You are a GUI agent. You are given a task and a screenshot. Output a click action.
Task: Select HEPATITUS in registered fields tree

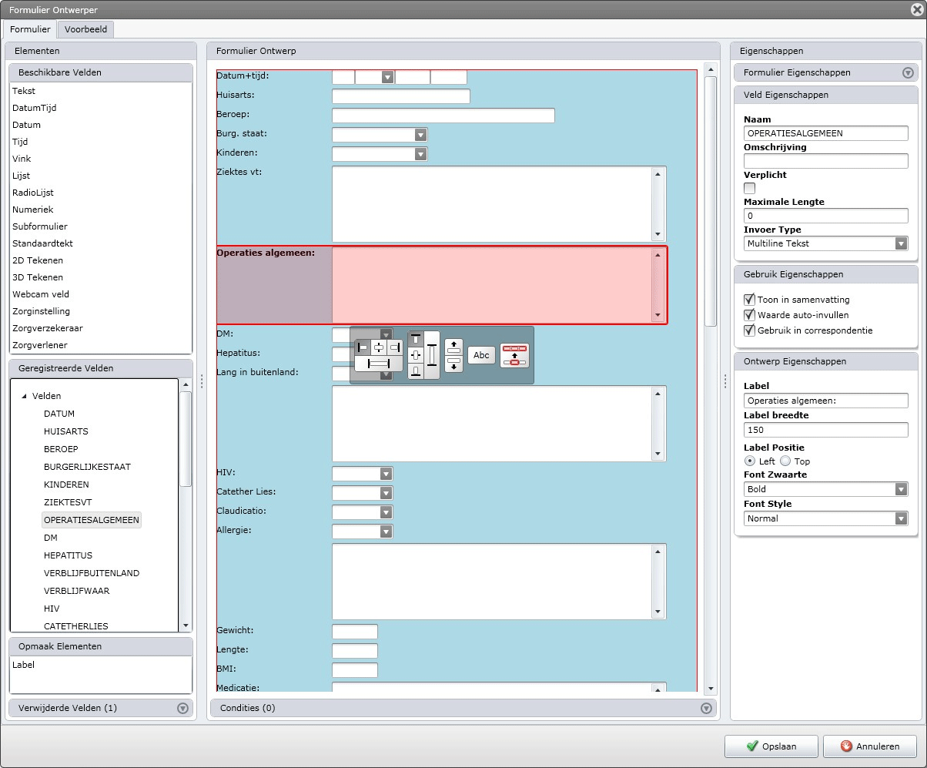(68, 555)
